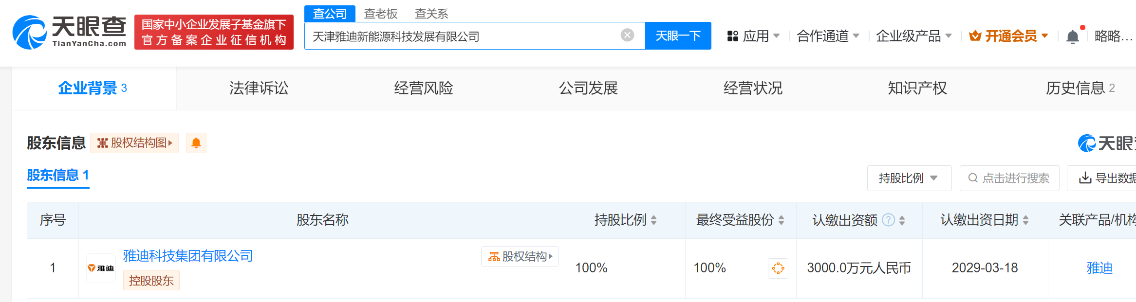
Task: Expand the 持股比例 filter dropdown
Action: [x=909, y=178]
